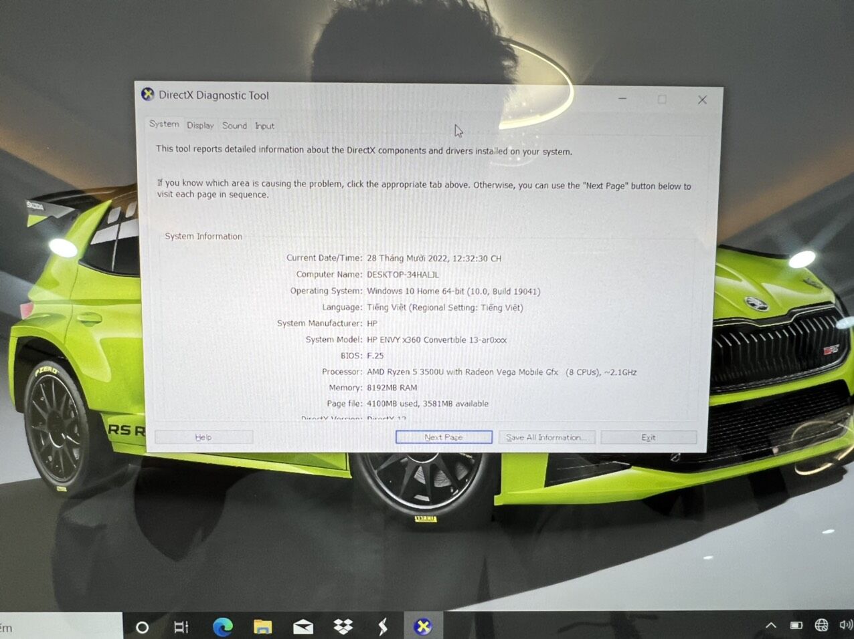The width and height of the screenshot is (854, 639).
Task: Select DirectX Diagnostic taskbar icon
Action: pyautogui.click(x=422, y=627)
